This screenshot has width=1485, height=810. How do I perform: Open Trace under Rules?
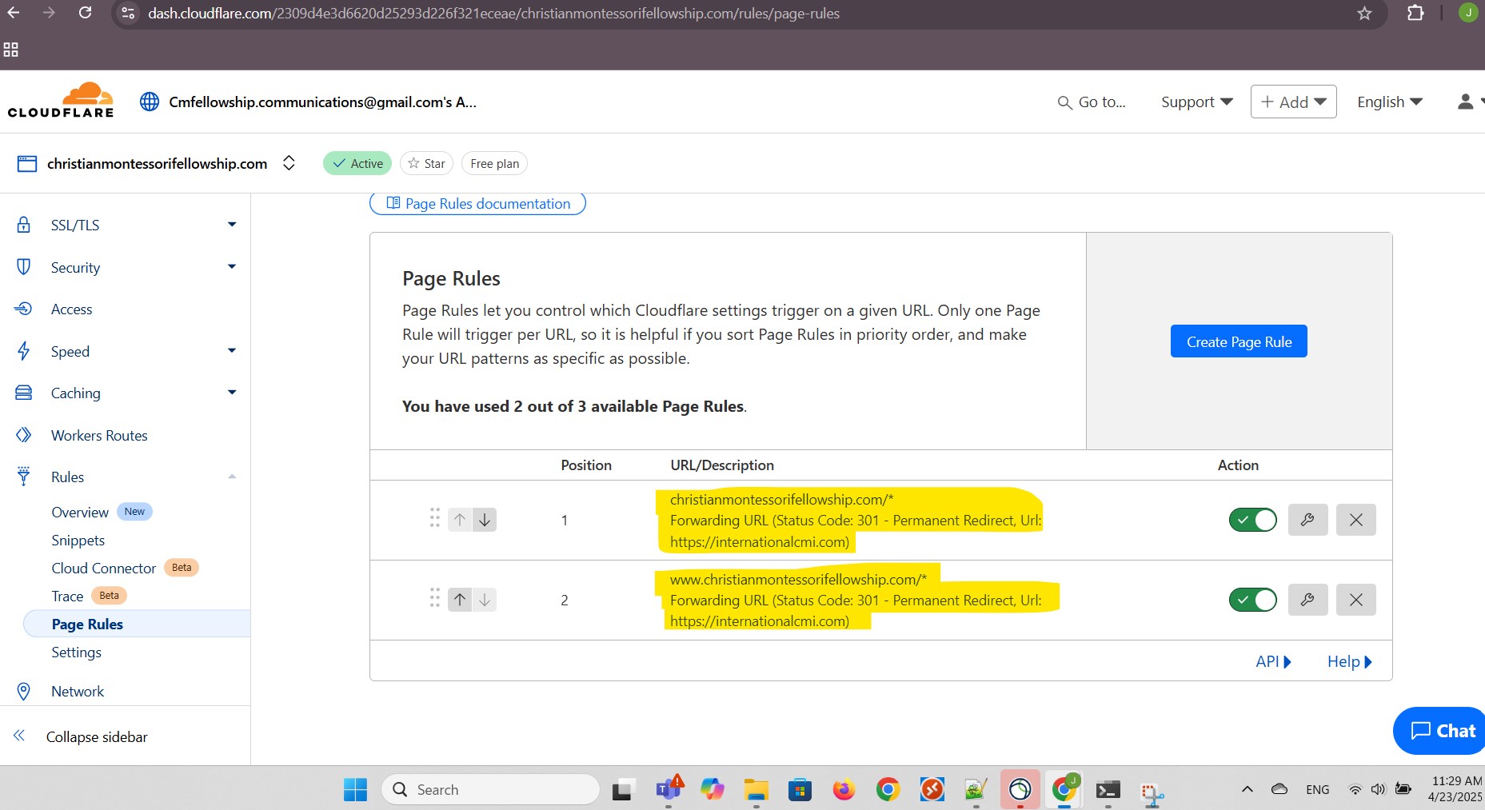pos(67,596)
